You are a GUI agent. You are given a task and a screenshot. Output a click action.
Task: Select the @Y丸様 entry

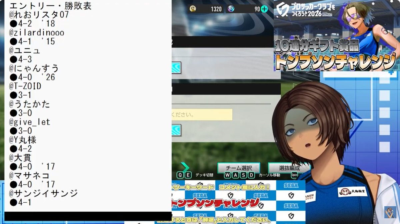(23, 140)
